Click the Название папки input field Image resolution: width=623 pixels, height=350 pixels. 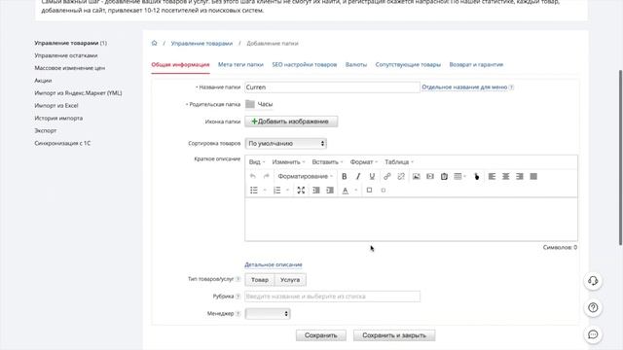332,87
